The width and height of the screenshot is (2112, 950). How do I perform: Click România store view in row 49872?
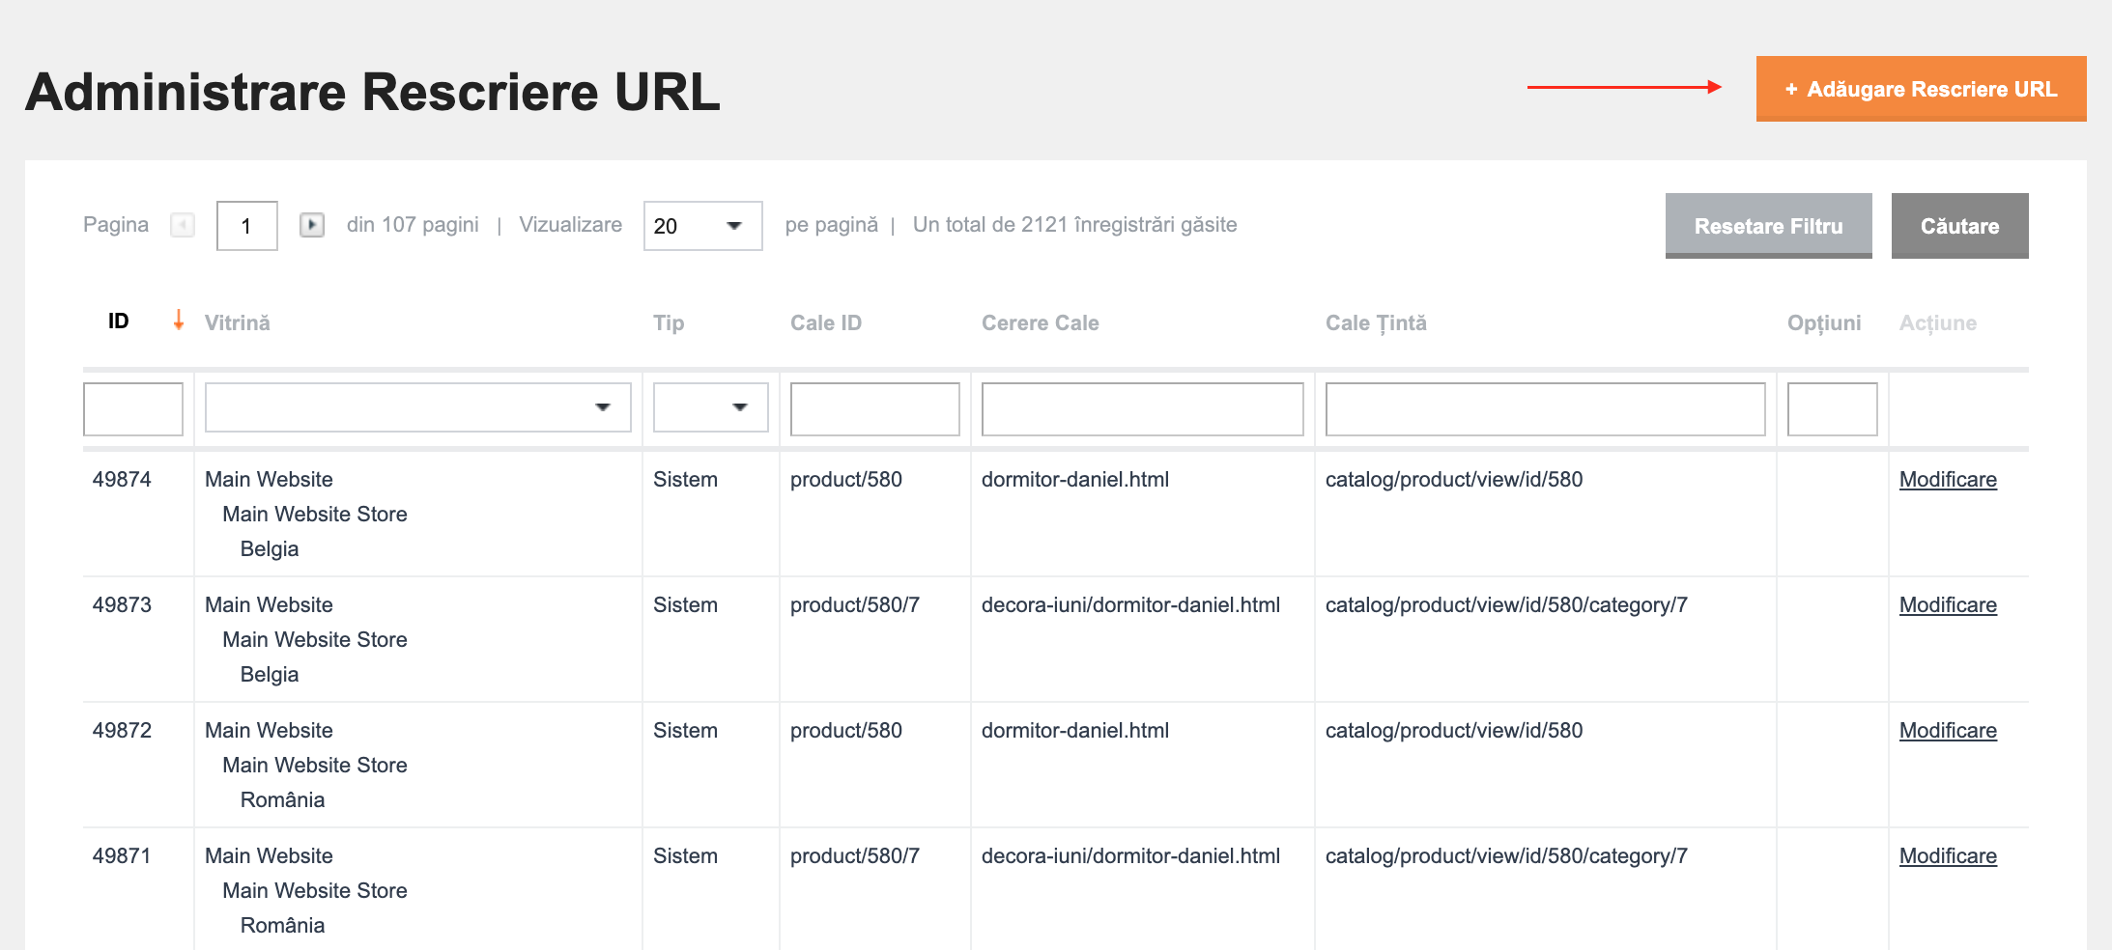pyautogui.click(x=282, y=800)
